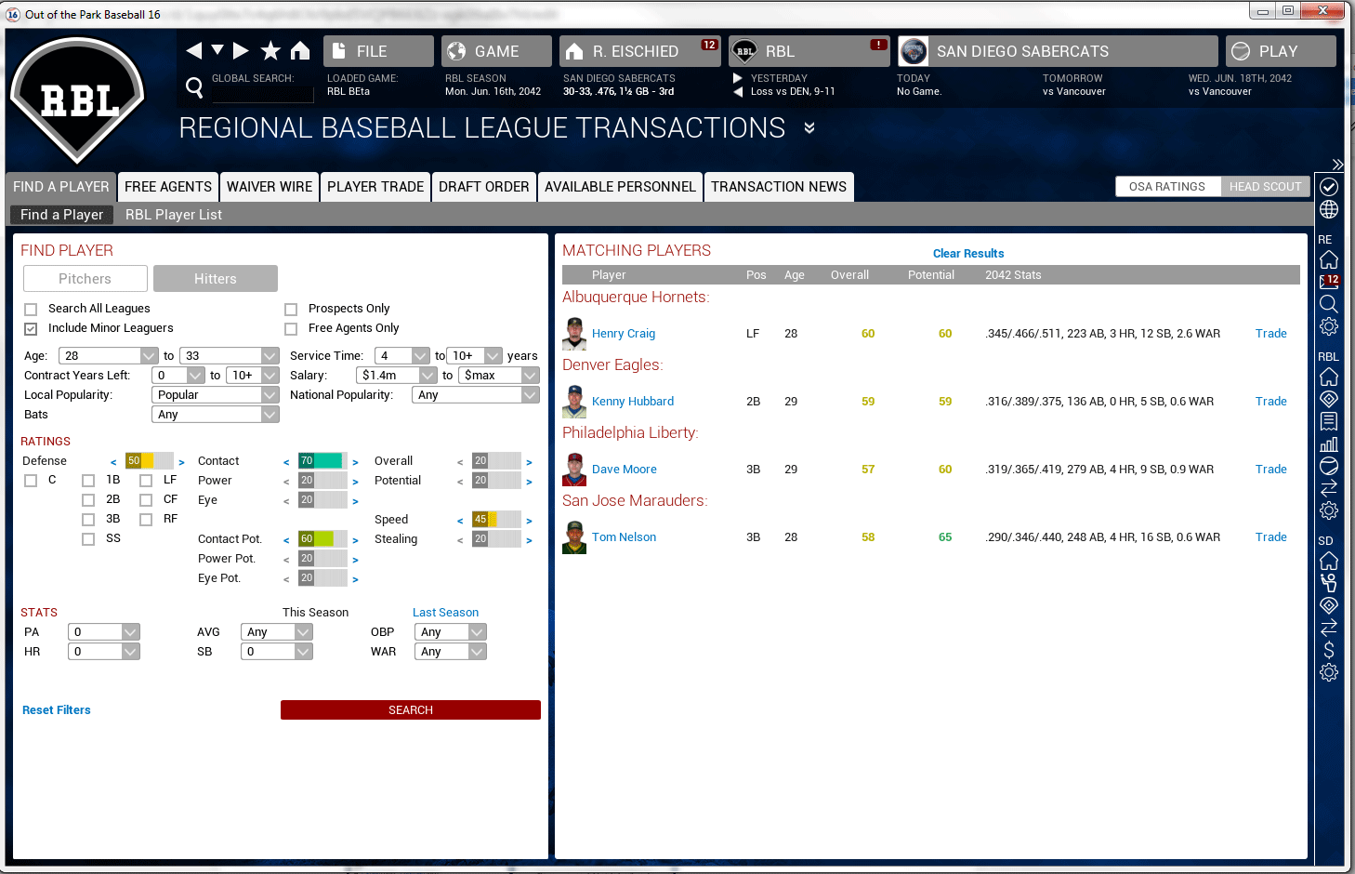Select Pitchers filter button
Viewport: 1355px width, 874px height.
click(86, 279)
